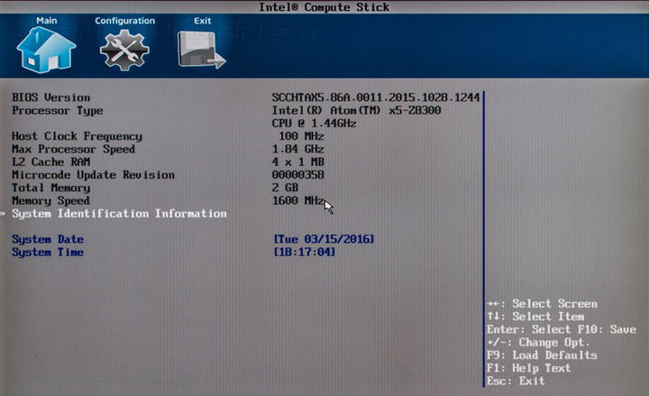Select the Exit floppy disk icon
This screenshot has height=396, width=649.
pyautogui.click(x=202, y=51)
